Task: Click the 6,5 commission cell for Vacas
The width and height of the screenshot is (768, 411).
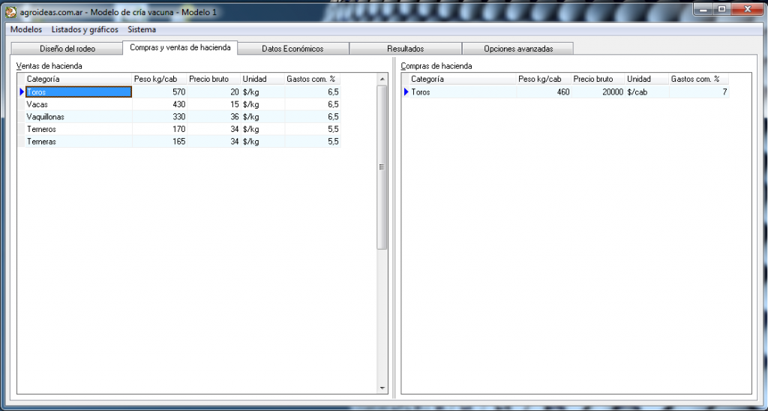Action: click(313, 104)
